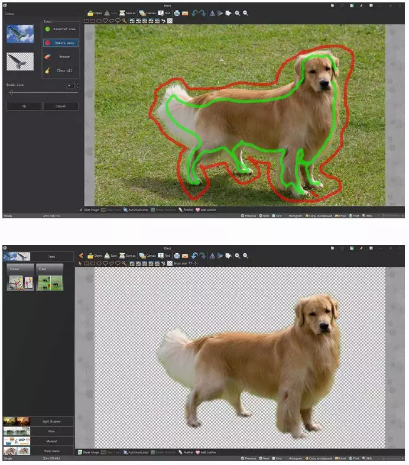The width and height of the screenshot is (409, 465).
Task: Click the zoom out magnifier in the lower window
Action: (x=245, y=256)
